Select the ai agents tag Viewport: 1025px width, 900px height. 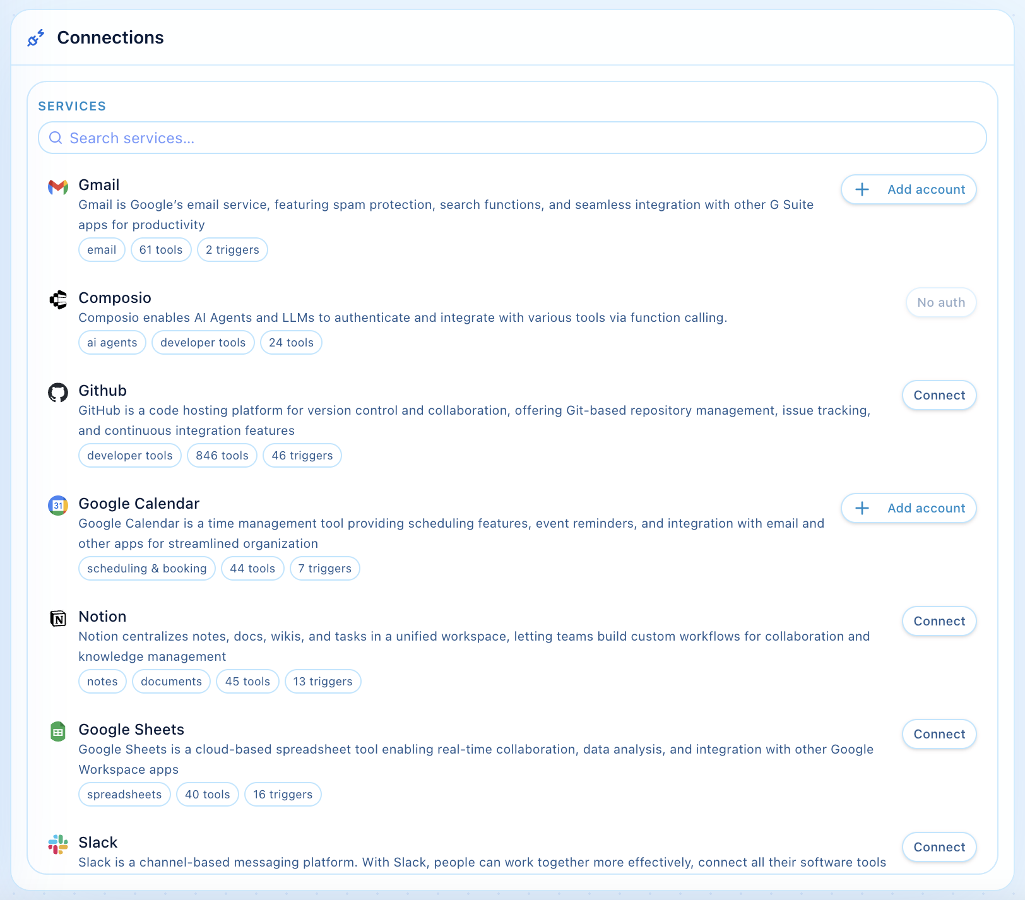112,343
